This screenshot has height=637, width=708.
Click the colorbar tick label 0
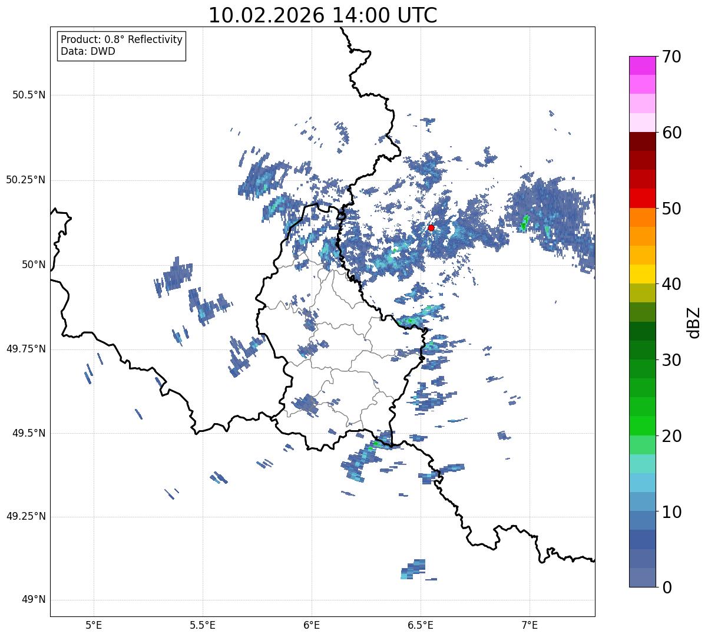667,588
